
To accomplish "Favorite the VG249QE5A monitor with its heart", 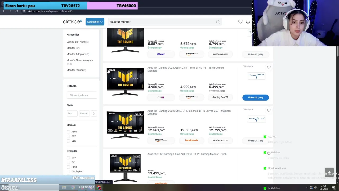I will [269, 67].
